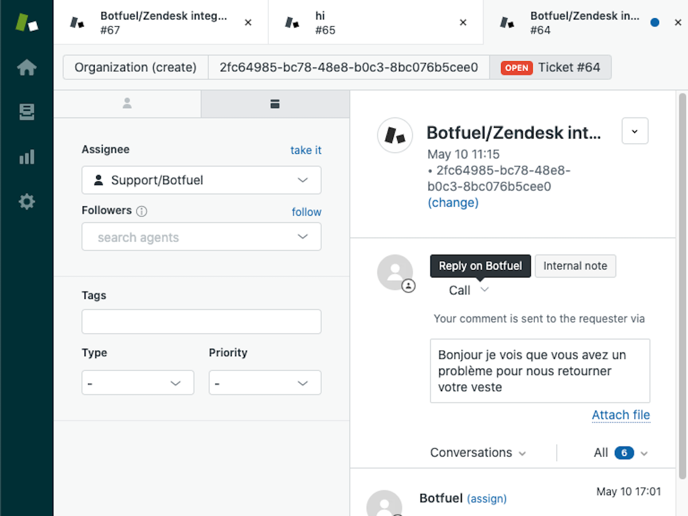Open the Priority dropdown
The height and width of the screenshot is (516, 688).
click(265, 383)
